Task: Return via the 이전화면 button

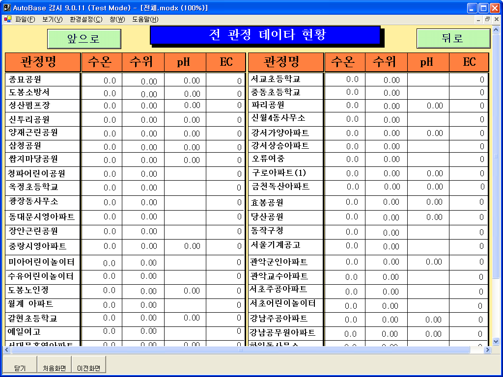Action: (88, 368)
